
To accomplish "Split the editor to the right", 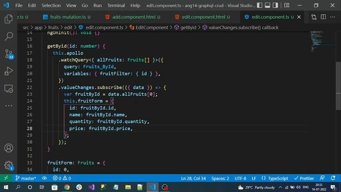I will pos(323,17).
